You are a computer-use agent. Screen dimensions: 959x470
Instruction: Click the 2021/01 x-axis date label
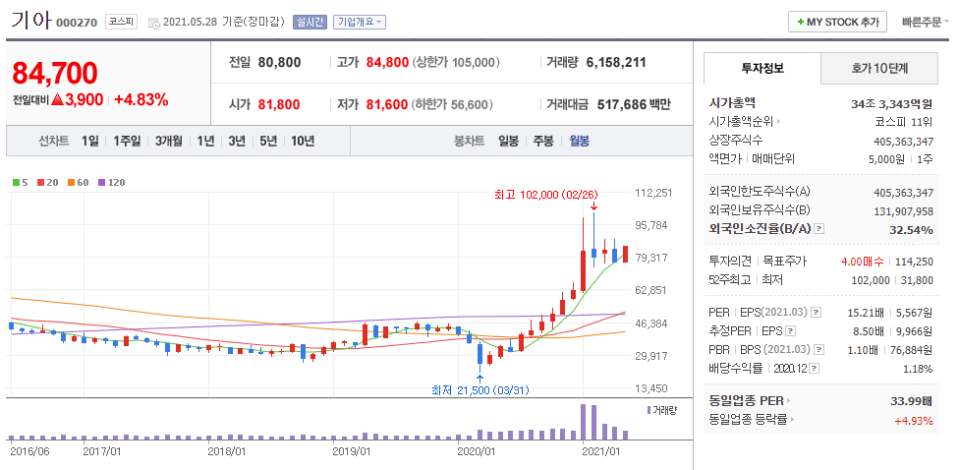click(603, 451)
